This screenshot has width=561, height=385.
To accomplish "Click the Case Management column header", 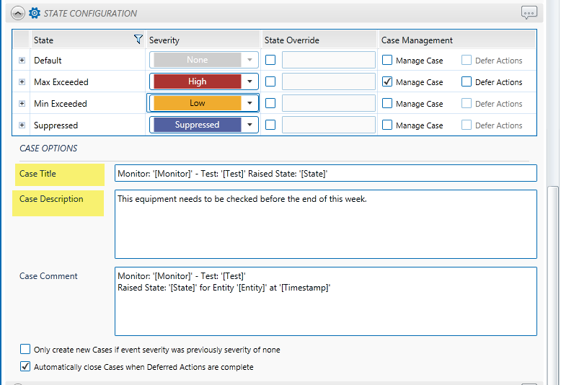I will tap(417, 40).
